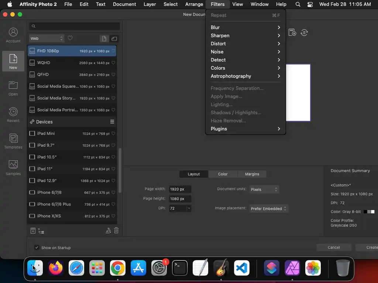
Task: Click the preset search field
Action: click(75, 26)
